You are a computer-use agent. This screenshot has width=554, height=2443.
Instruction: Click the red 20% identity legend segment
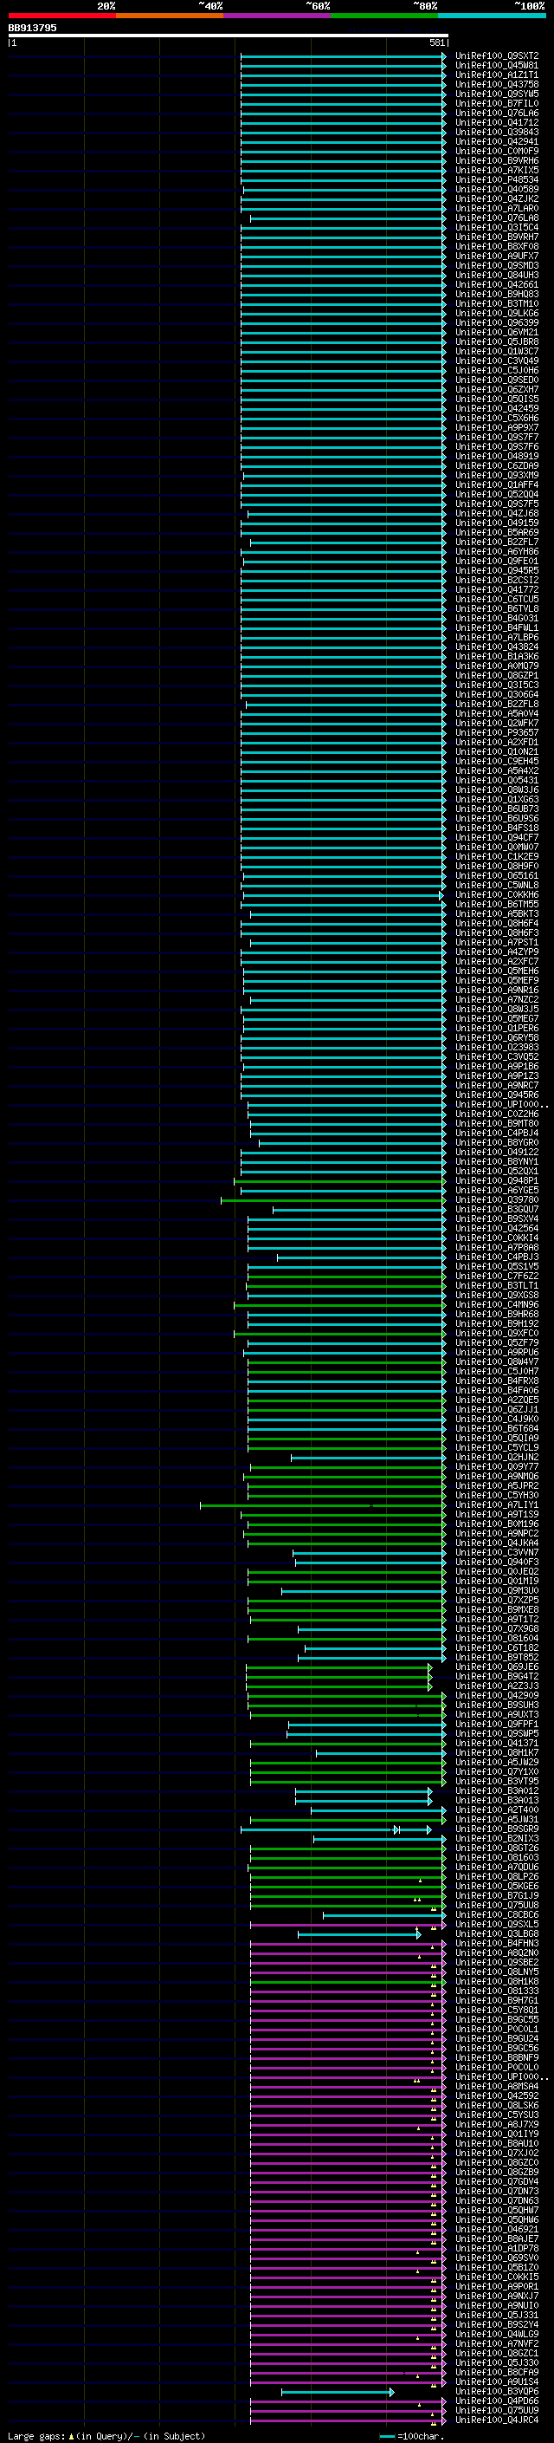(61, 16)
